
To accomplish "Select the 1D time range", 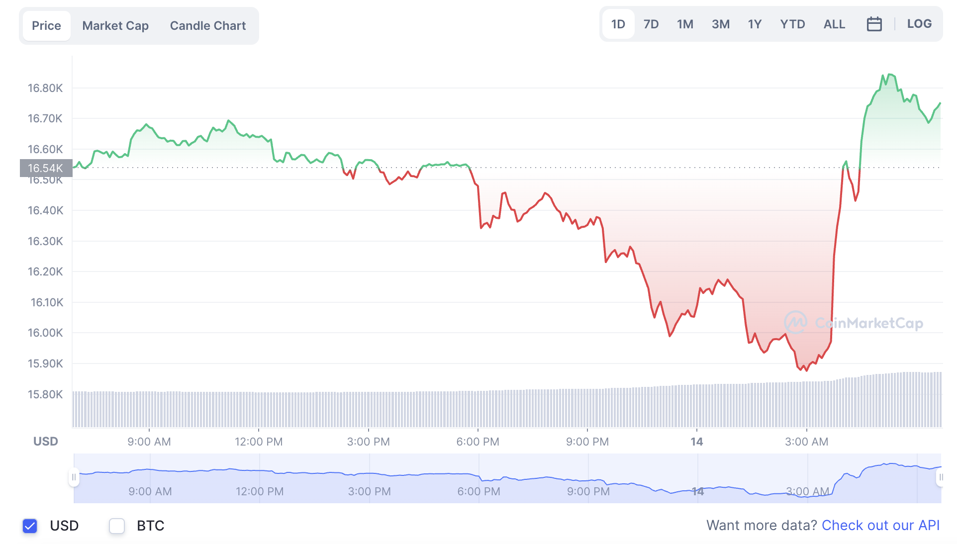I will tap(618, 24).
